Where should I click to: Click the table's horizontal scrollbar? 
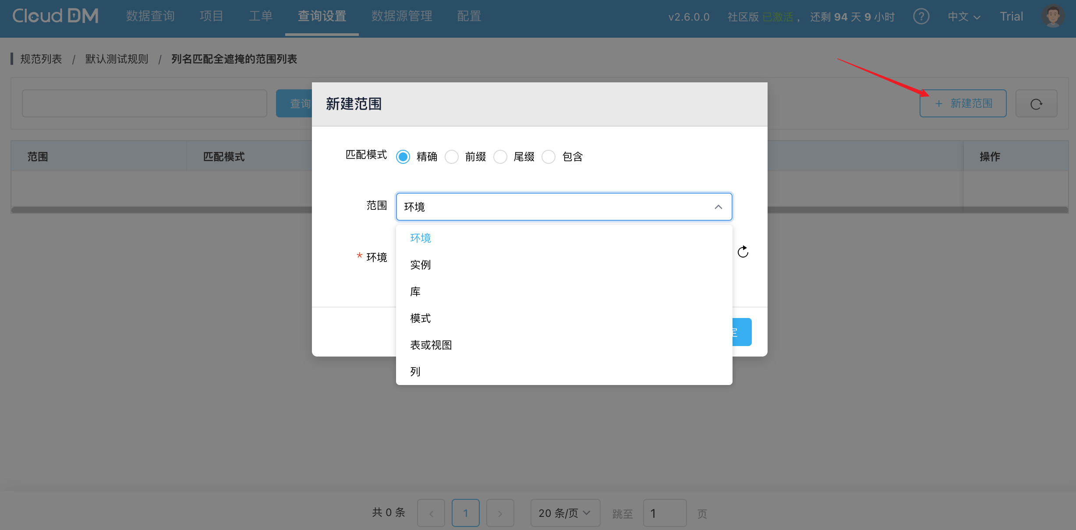(162, 210)
